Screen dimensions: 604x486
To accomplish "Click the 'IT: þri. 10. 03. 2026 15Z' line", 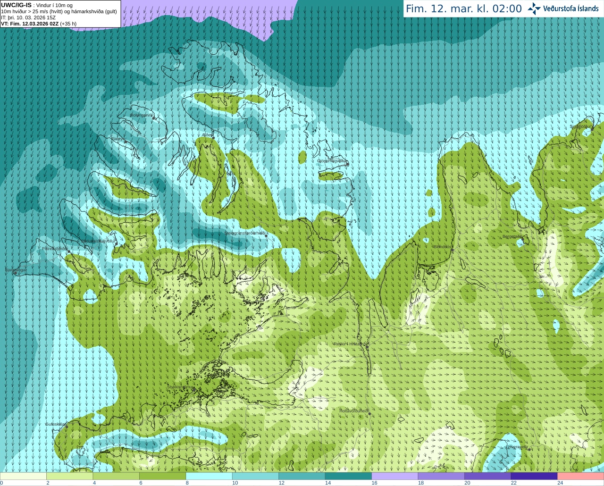I will (x=28, y=17).
